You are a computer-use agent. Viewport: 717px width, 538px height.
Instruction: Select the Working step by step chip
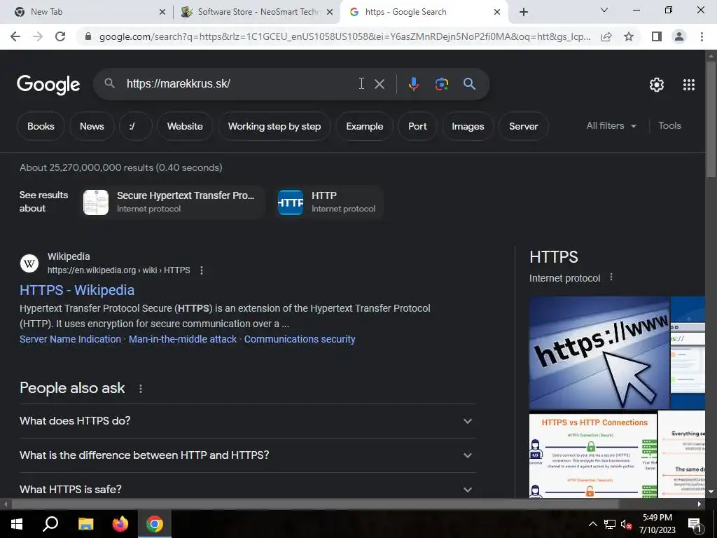(x=274, y=126)
